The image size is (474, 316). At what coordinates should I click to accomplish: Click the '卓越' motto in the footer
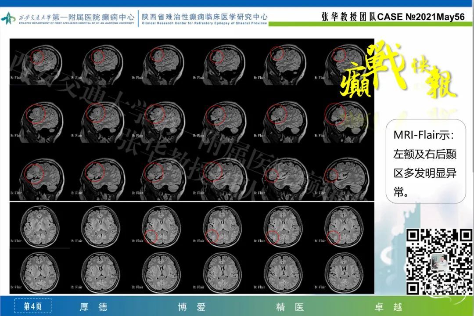(x=388, y=307)
